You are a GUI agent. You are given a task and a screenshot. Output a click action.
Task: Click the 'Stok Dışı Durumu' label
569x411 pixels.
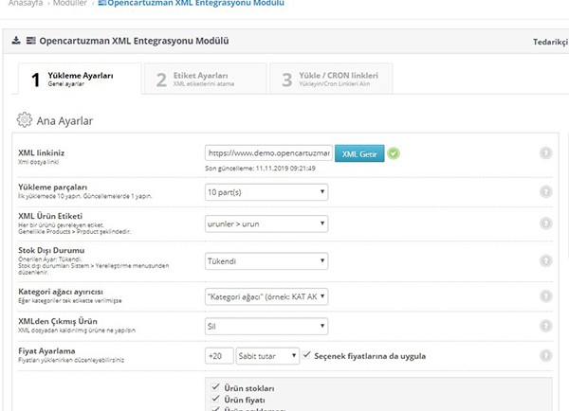(51, 250)
